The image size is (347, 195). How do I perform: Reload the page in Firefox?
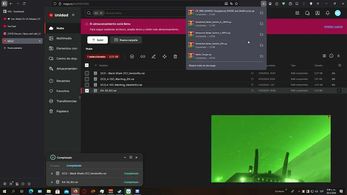[x=24, y=4]
